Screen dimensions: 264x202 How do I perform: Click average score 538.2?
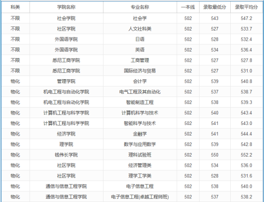[247, 197]
